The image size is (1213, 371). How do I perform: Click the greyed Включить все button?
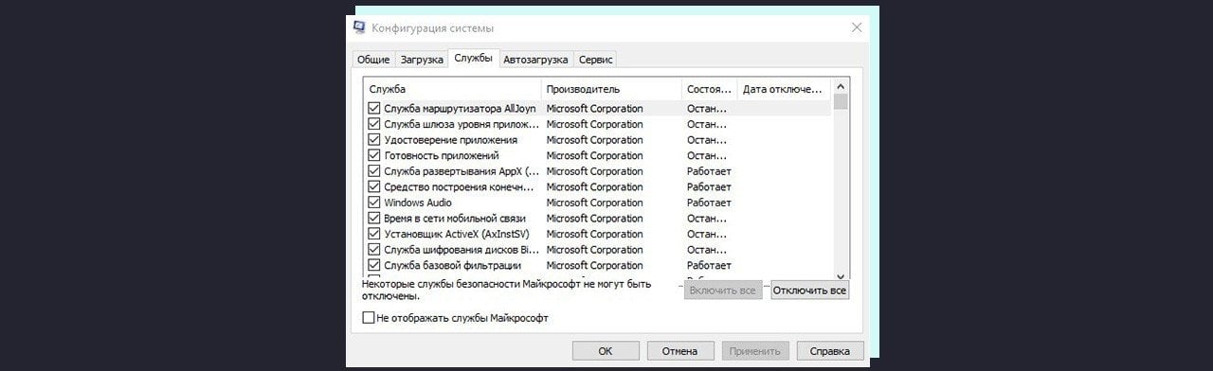coord(723,291)
